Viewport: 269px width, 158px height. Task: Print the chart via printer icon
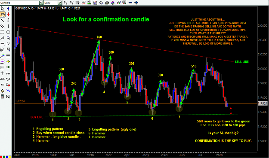click(x=107, y=3)
